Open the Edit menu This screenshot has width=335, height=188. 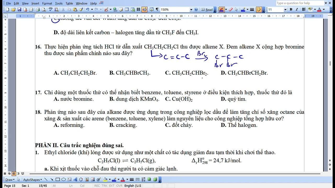16,3
